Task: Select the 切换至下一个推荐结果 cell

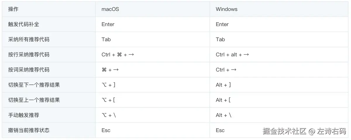Action: [34, 85]
